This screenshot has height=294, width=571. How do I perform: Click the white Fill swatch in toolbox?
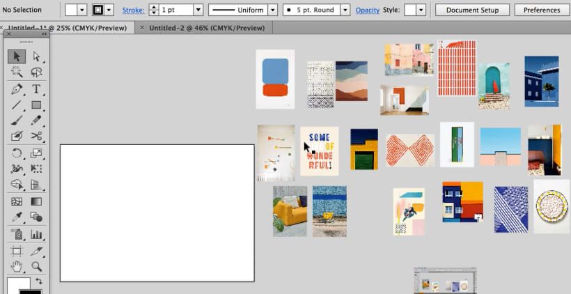(x=18, y=285)
